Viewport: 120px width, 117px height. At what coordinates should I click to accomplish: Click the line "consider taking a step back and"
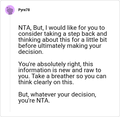(63, 34)
